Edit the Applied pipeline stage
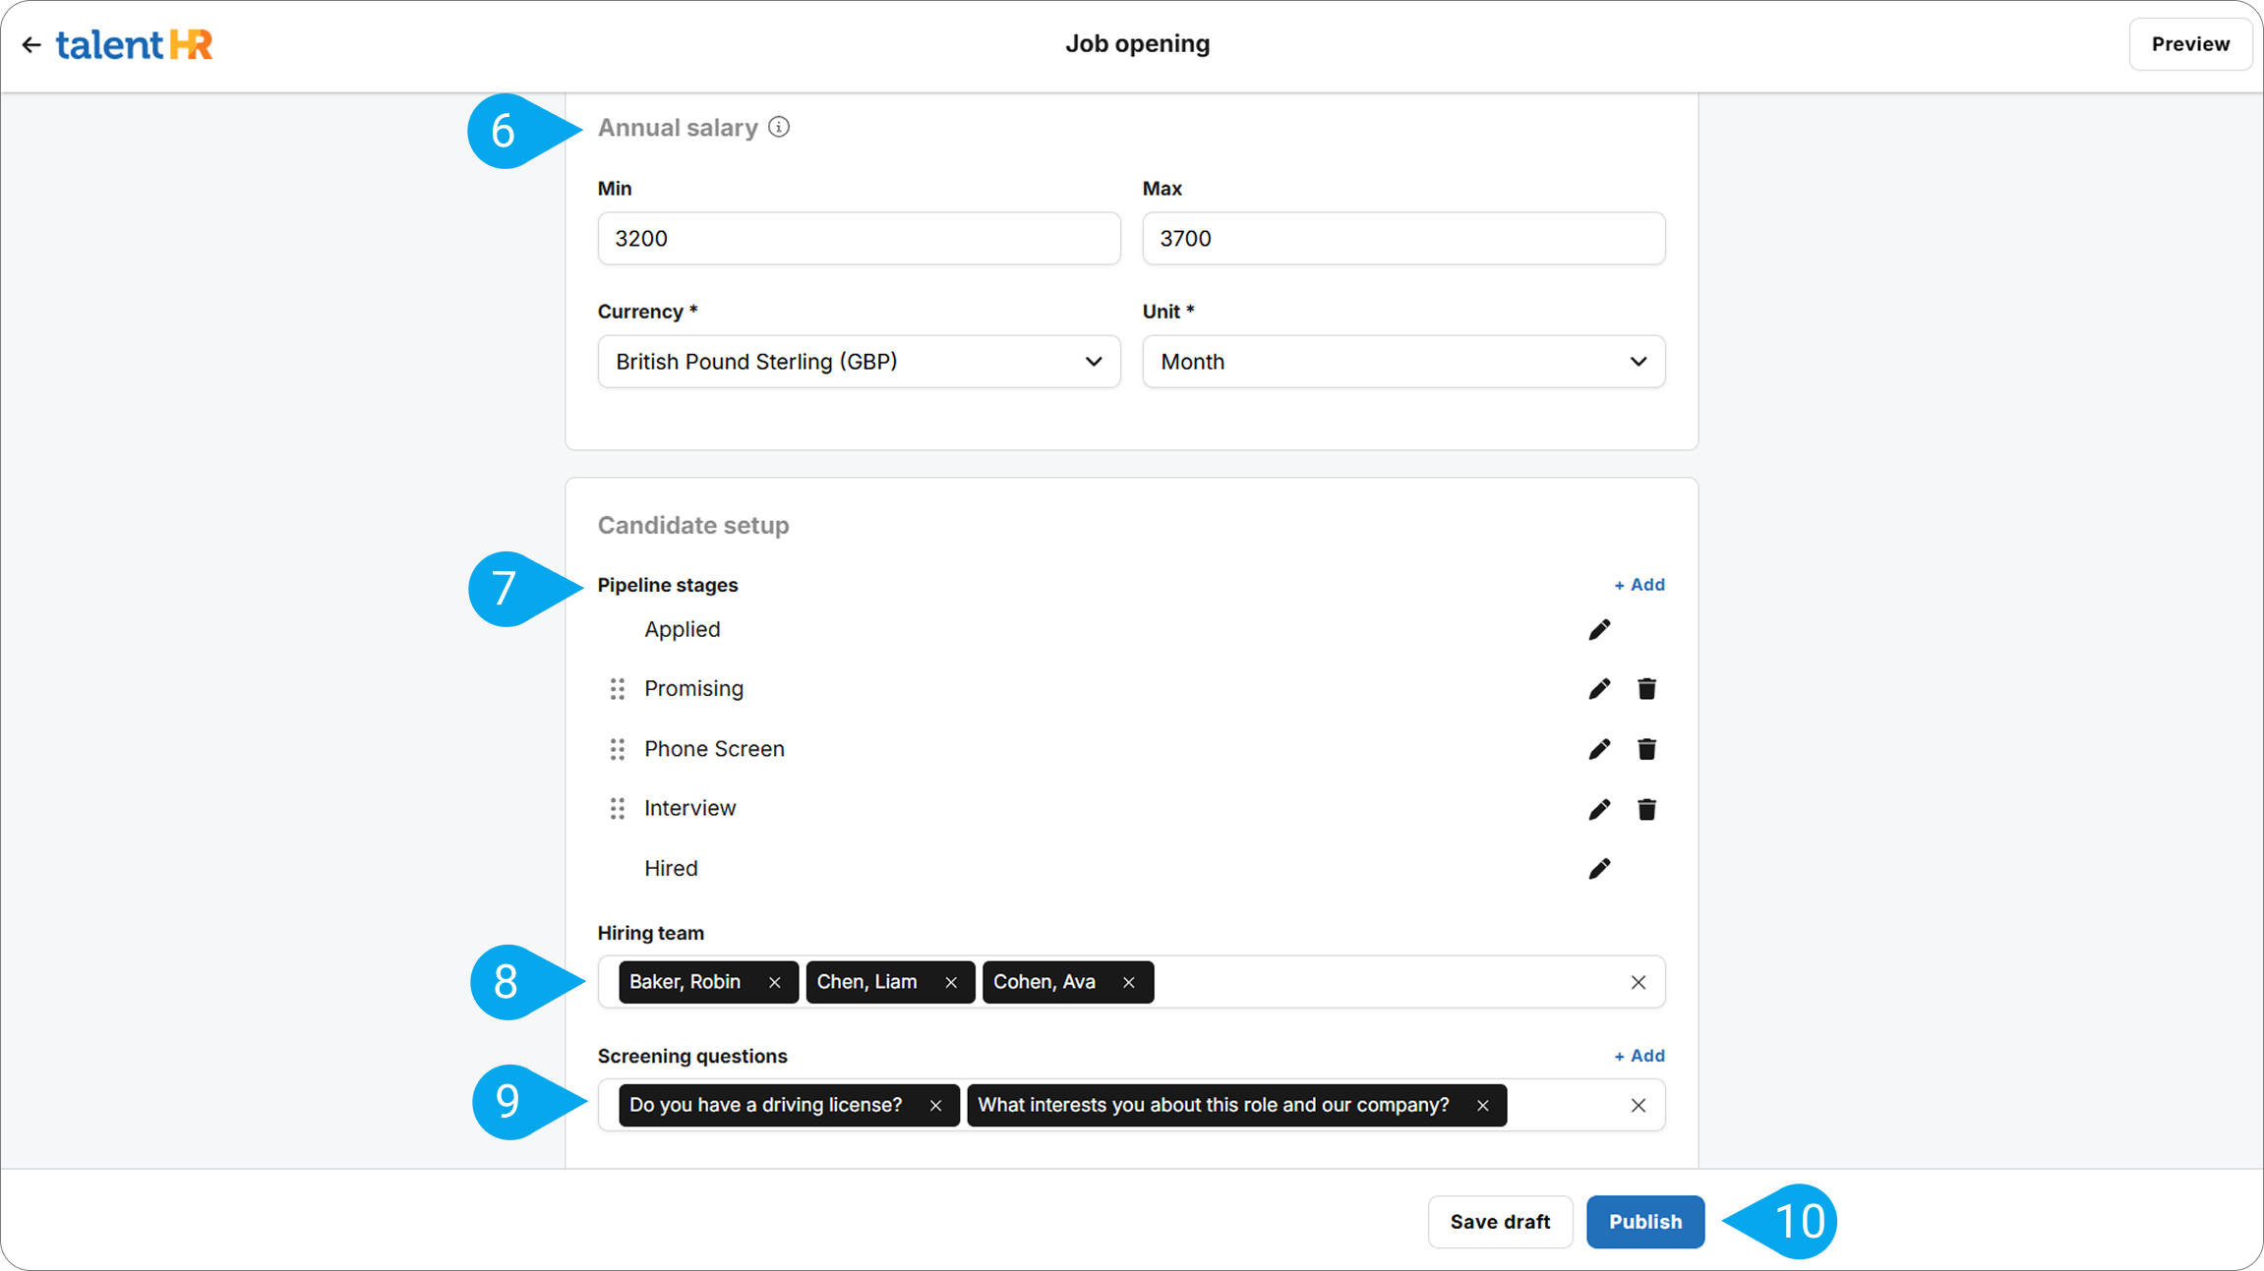The height and width of the screenshot is (1271, 2264). 1599,630
